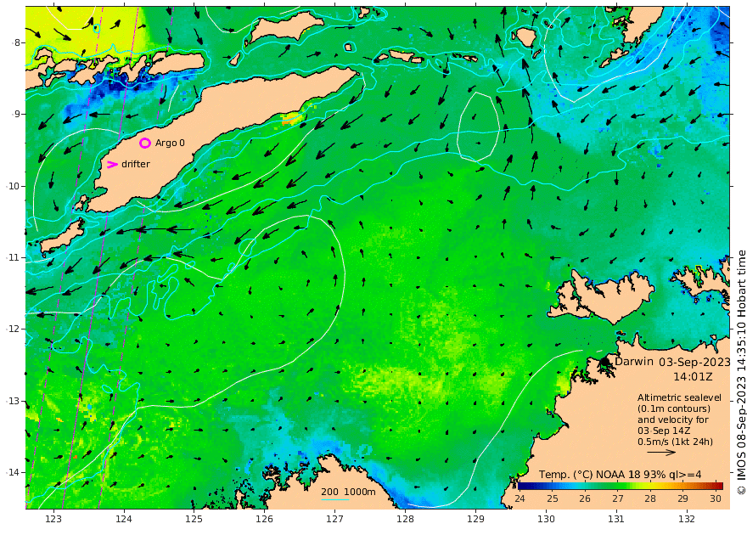Click the dark blue 24°C end of colorbar
This screenshot has width=747, height=535.
click(x=523, y=486)
